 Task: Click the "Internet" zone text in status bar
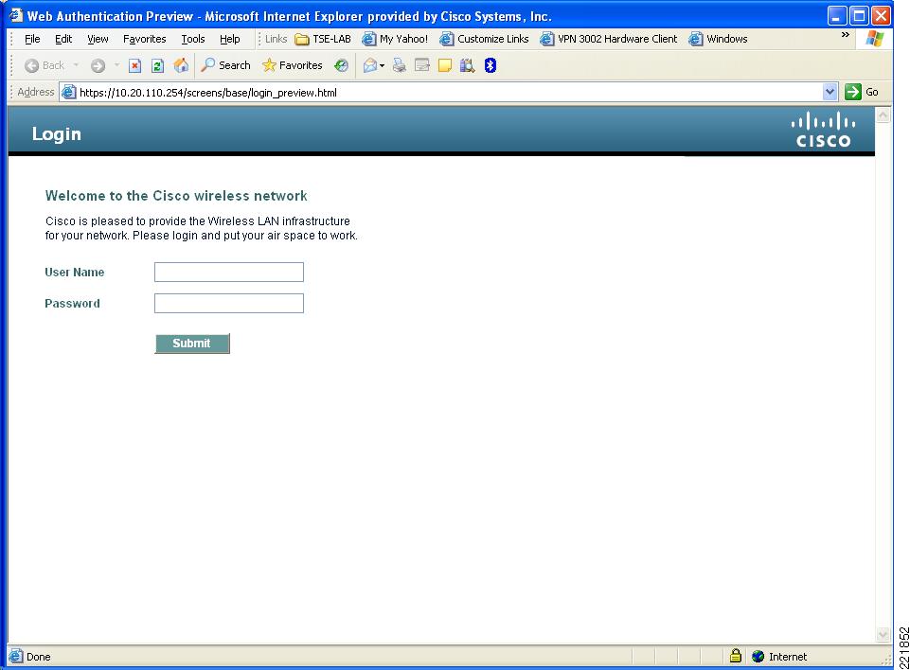click(788, 657)
